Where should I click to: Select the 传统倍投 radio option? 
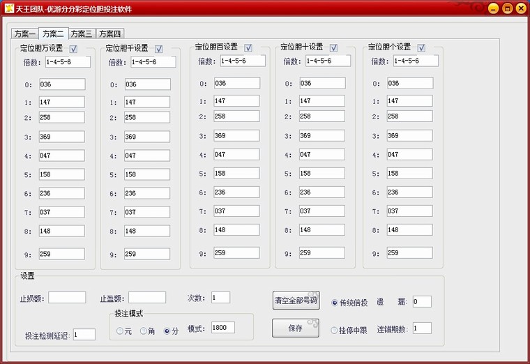point(335,303)
